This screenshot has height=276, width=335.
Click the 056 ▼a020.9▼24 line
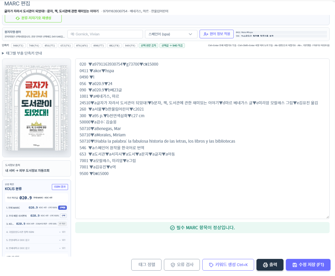point(96,84)
